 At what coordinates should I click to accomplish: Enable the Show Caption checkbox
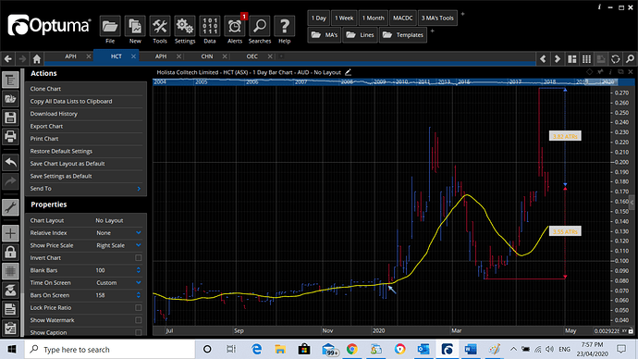139,332
